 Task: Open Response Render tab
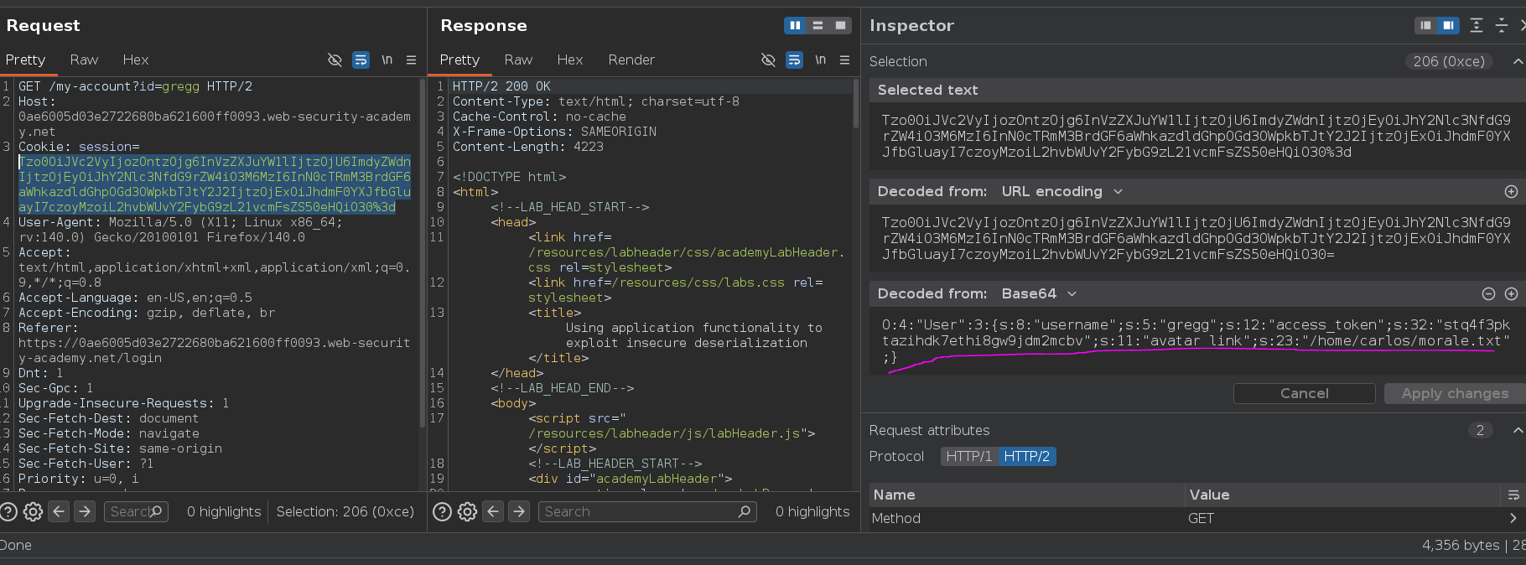[x=631, y=60]
